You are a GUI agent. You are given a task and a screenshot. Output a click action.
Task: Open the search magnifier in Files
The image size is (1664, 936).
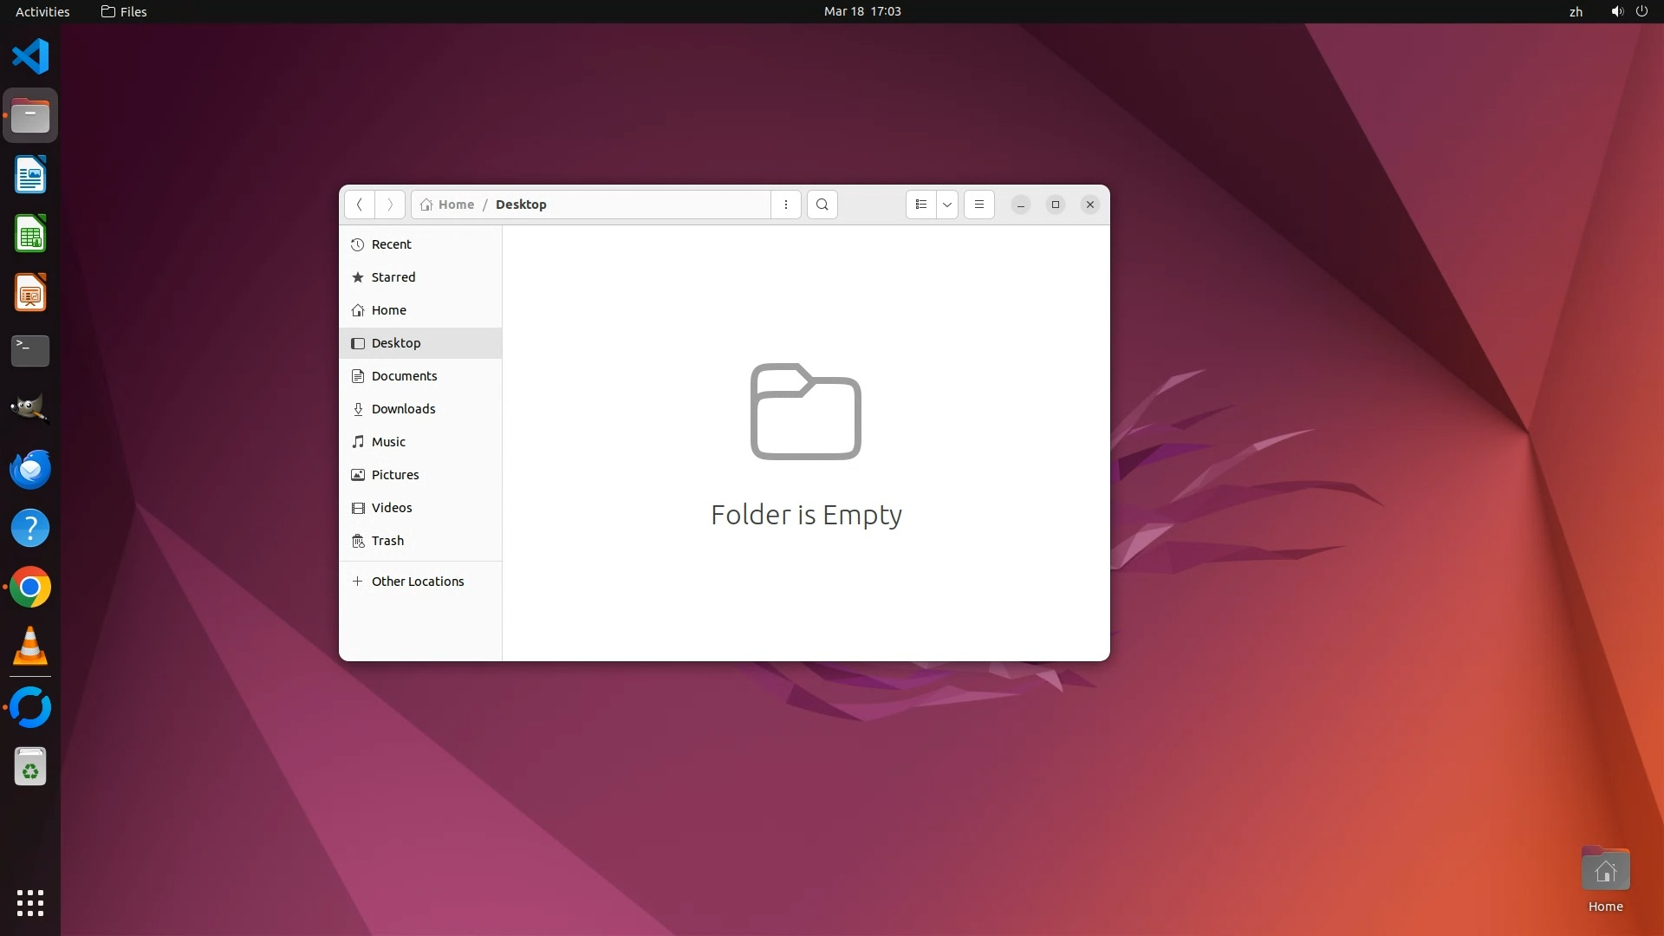tap(822, 205)
